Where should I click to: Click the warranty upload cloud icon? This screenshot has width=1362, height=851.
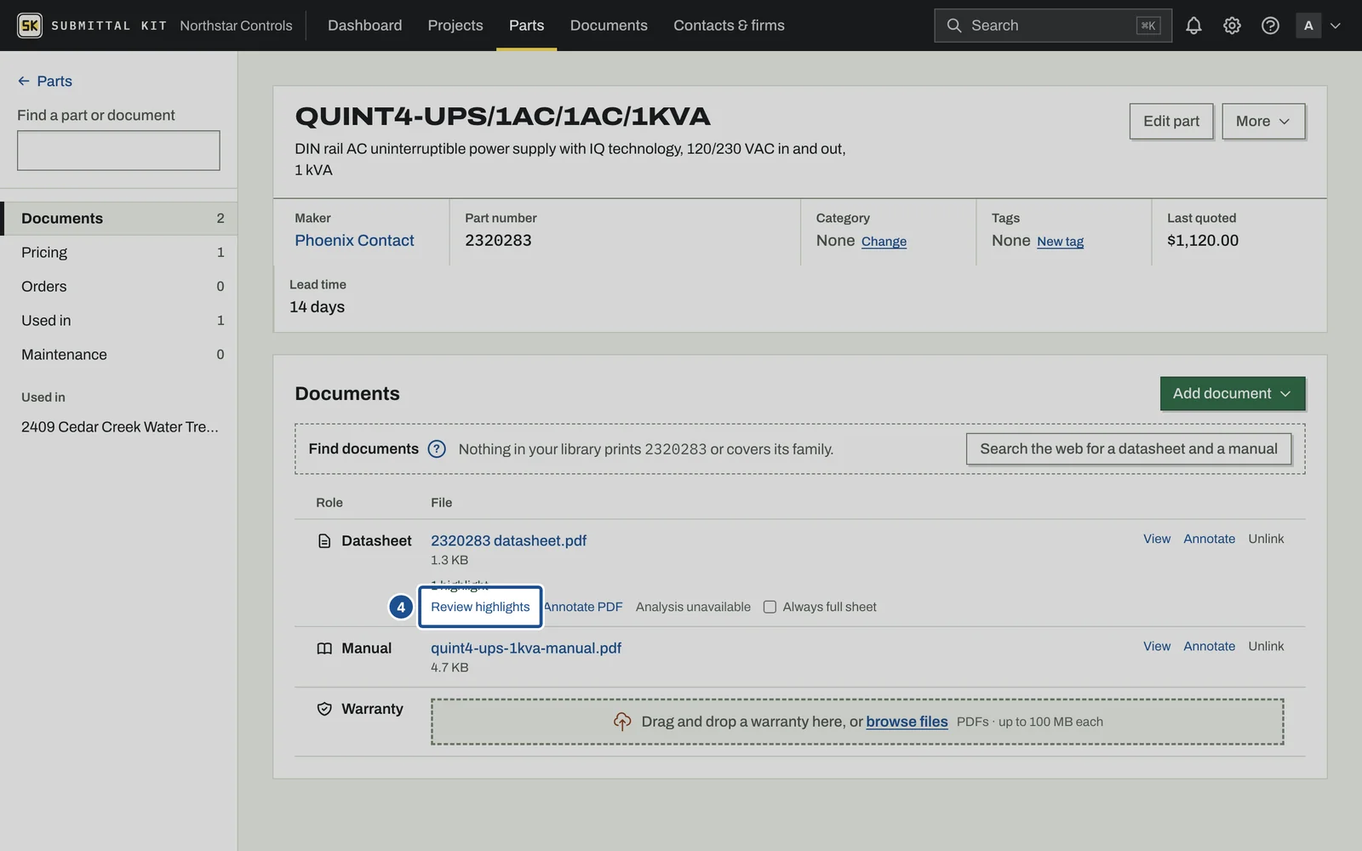(622, 722)
